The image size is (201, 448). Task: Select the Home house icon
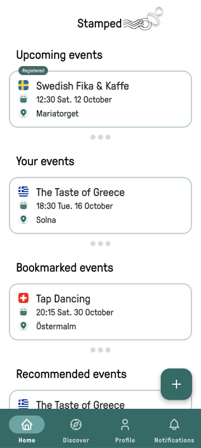coord(27,424)
